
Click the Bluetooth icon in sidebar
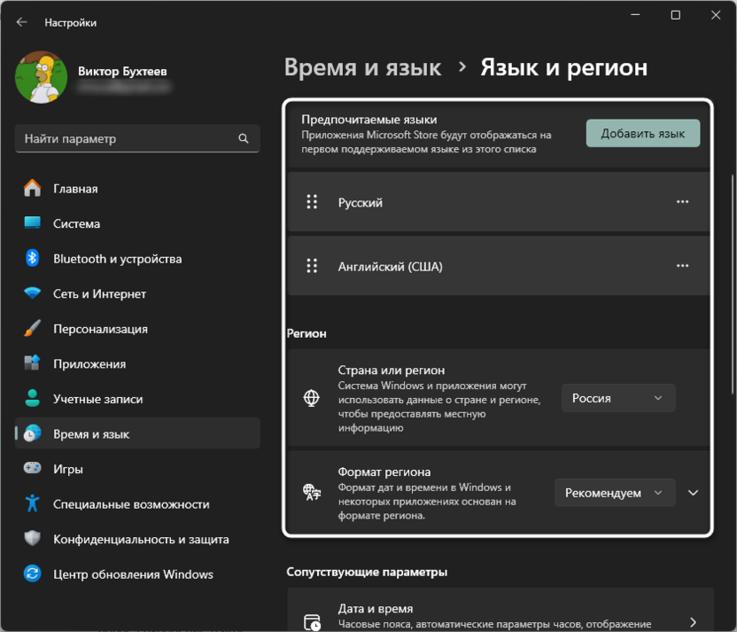coord(33,258)
